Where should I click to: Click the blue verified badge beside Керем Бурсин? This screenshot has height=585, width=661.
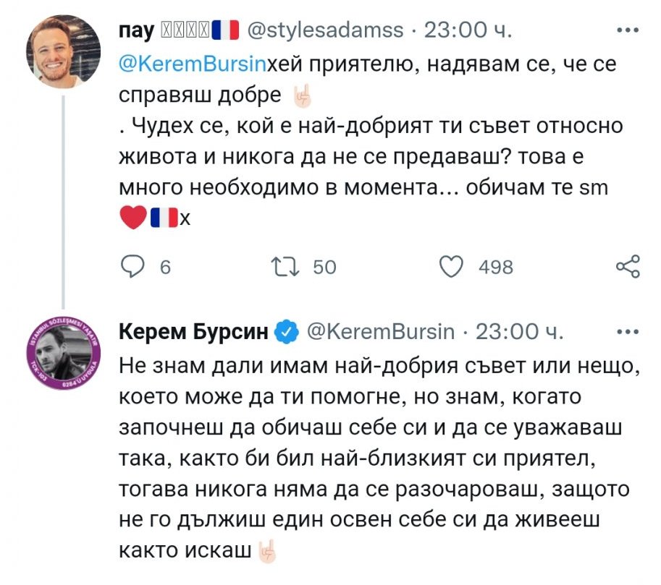pos(287,333)
